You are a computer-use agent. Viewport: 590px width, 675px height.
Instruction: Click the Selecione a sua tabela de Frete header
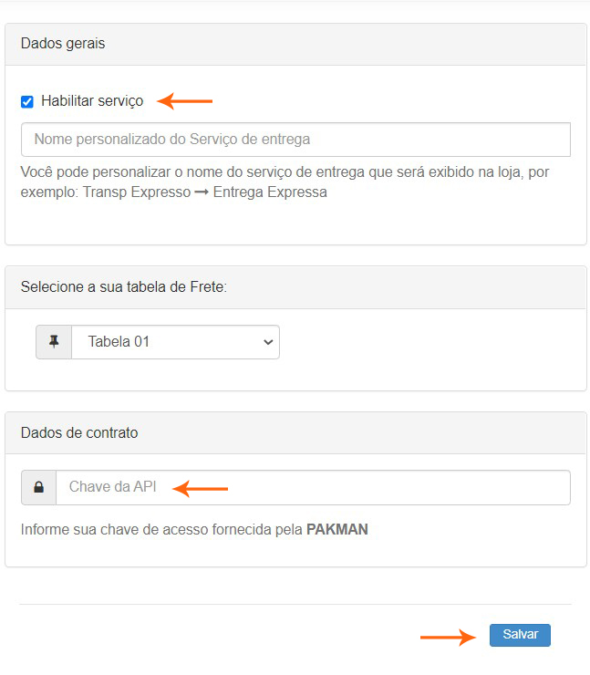click(295, 287)
